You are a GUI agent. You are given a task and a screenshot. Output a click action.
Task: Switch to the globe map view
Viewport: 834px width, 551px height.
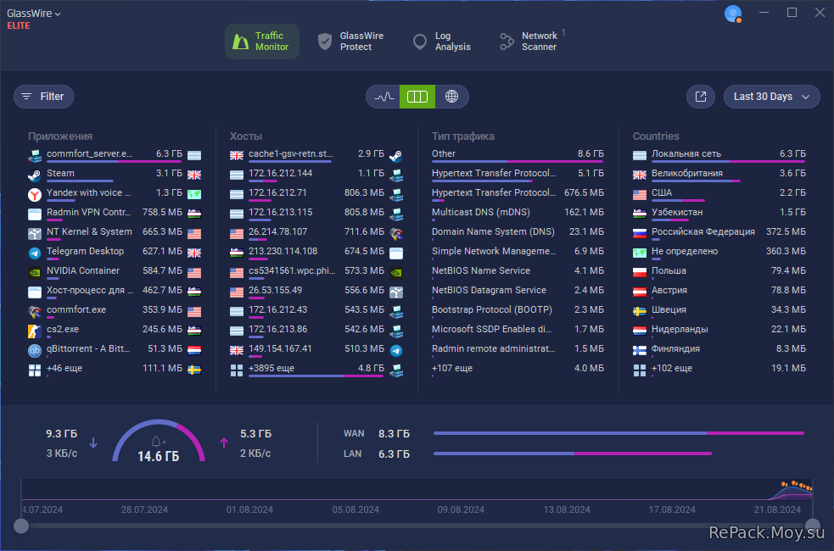(x=451, y=97)
